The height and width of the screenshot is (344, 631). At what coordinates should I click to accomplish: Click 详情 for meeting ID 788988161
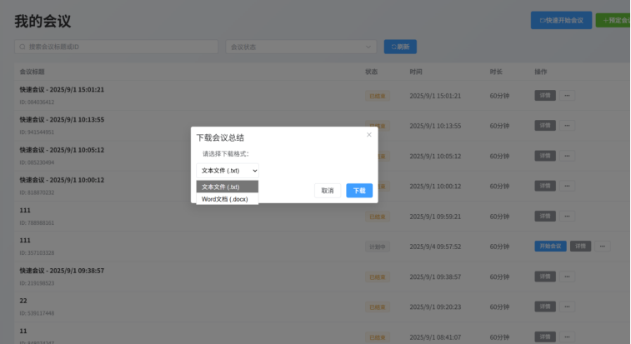point(545,216)
